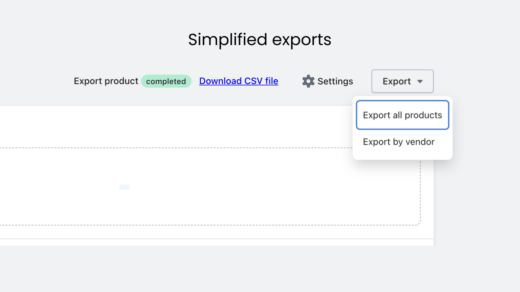Download CSV file via the link
This screenshot has height=292, width=520.
(238, 81)
